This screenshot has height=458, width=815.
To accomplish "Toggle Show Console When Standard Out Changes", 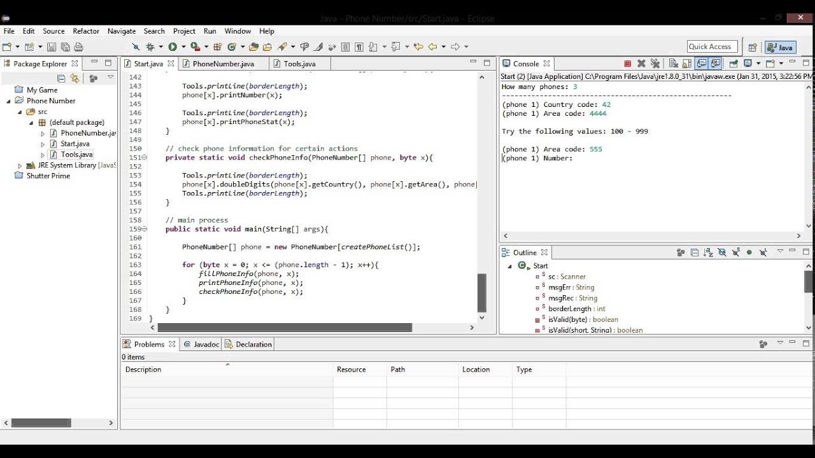I will [701, 64].
